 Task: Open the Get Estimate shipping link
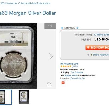coord(77,72)
